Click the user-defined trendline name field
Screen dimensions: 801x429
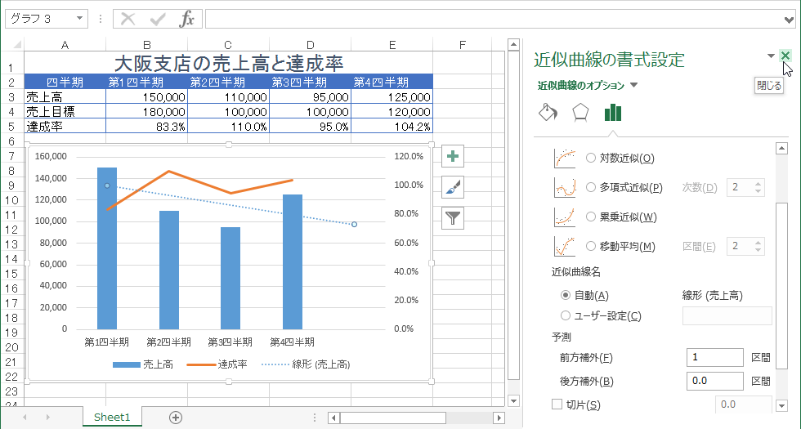(x=727, y=316)
